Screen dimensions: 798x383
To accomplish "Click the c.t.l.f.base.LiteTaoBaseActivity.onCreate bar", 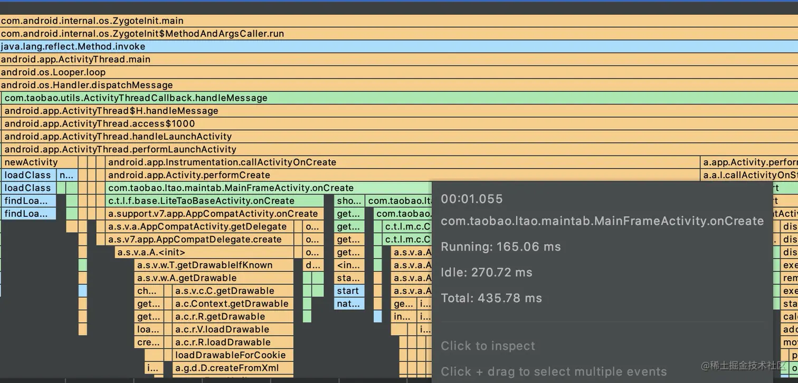I will tap(214, 200).
